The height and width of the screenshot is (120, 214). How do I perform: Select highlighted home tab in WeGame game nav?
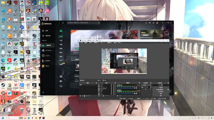[x=61, y=36]
